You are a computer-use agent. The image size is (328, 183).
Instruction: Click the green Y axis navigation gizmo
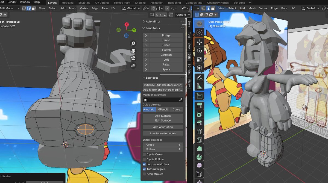[134, 30]
